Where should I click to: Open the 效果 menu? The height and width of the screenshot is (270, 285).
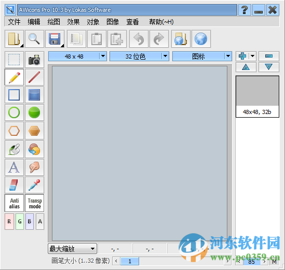(x=73, y=22)
